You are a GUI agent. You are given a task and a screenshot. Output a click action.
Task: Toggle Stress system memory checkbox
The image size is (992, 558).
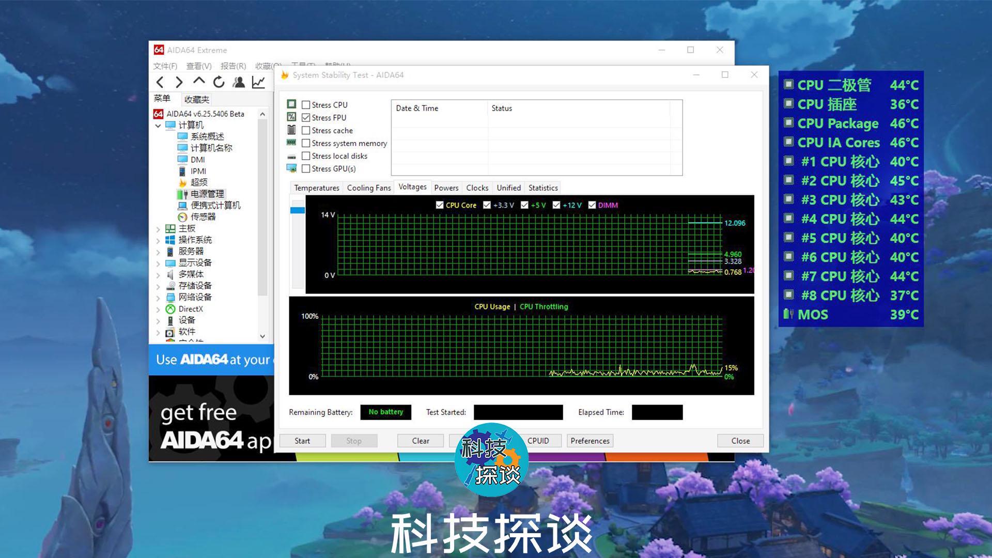click(306, 143)
